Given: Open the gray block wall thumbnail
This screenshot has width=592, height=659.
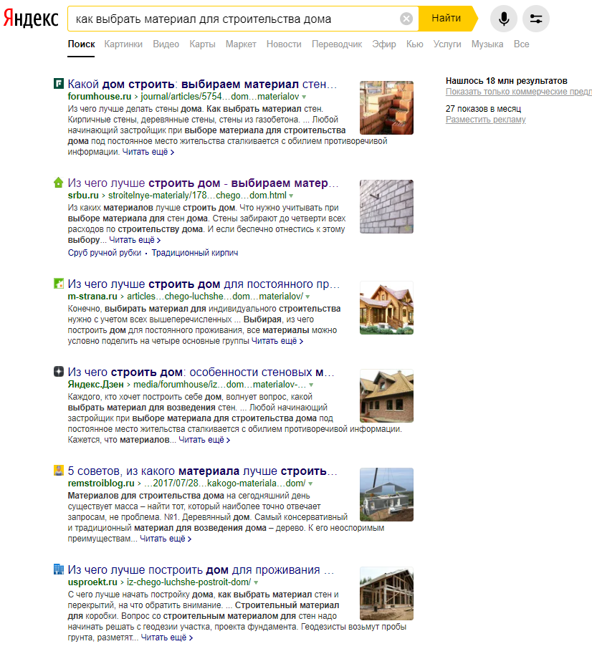Looking at the screenshot, I should pos(386,206).
